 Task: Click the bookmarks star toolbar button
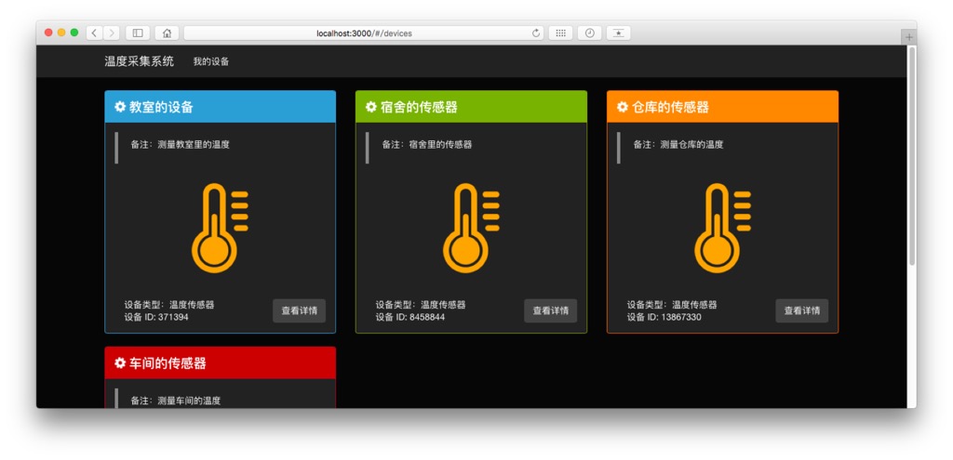tap(618, 33)
